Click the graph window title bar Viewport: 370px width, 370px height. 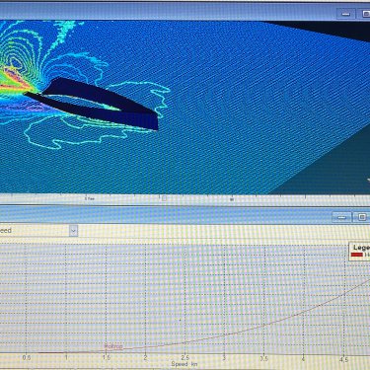pos(165,217)
